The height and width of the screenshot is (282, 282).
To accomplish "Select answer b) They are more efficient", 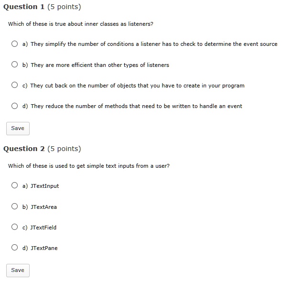I will coord(14,65).
